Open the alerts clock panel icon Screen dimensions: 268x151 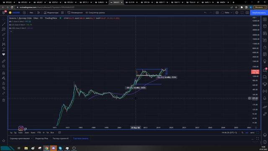tap(265, 26)
